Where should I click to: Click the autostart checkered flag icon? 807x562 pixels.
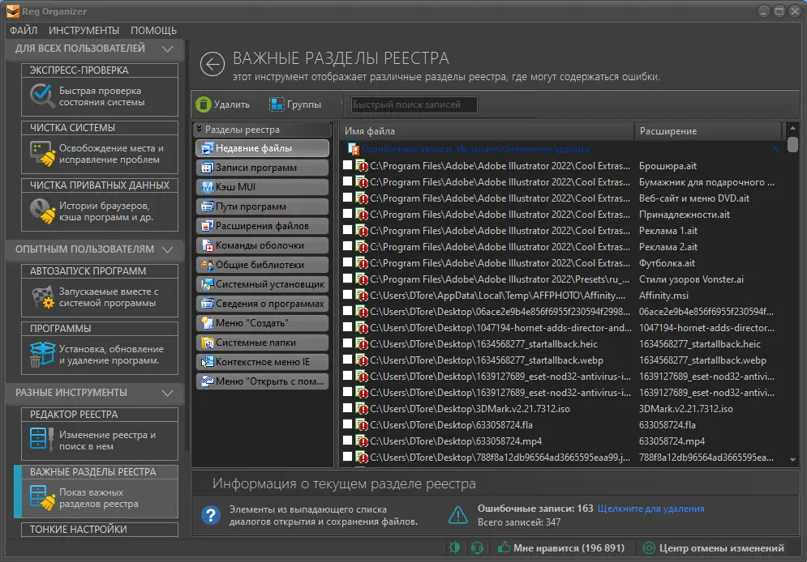[x=43, y=297]
